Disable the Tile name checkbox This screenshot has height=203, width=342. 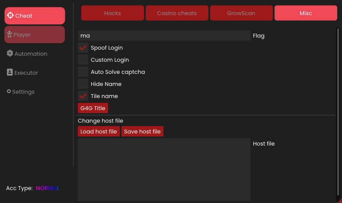[83, 96]
